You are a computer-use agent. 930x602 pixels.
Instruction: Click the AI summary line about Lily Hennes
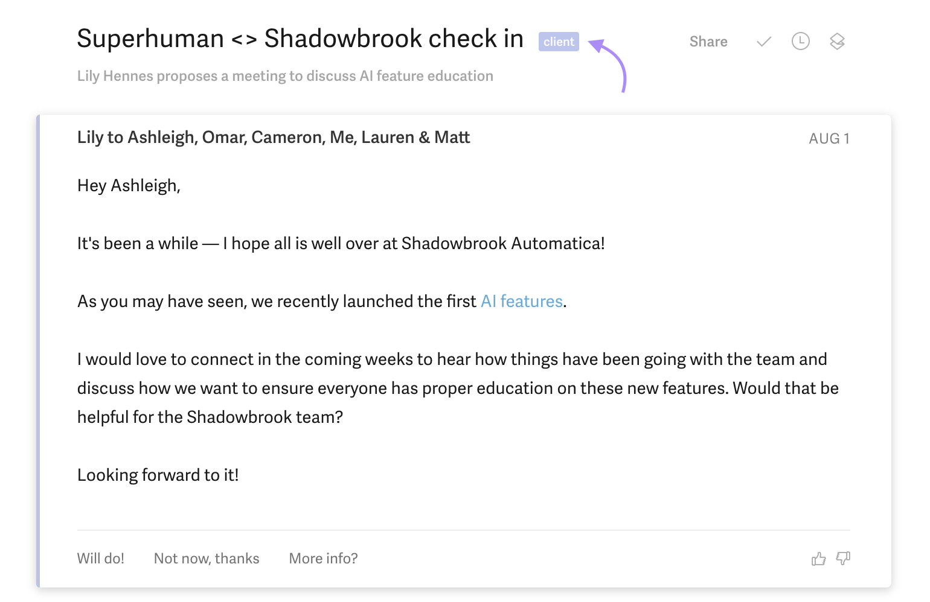click(x=285, y=76)
